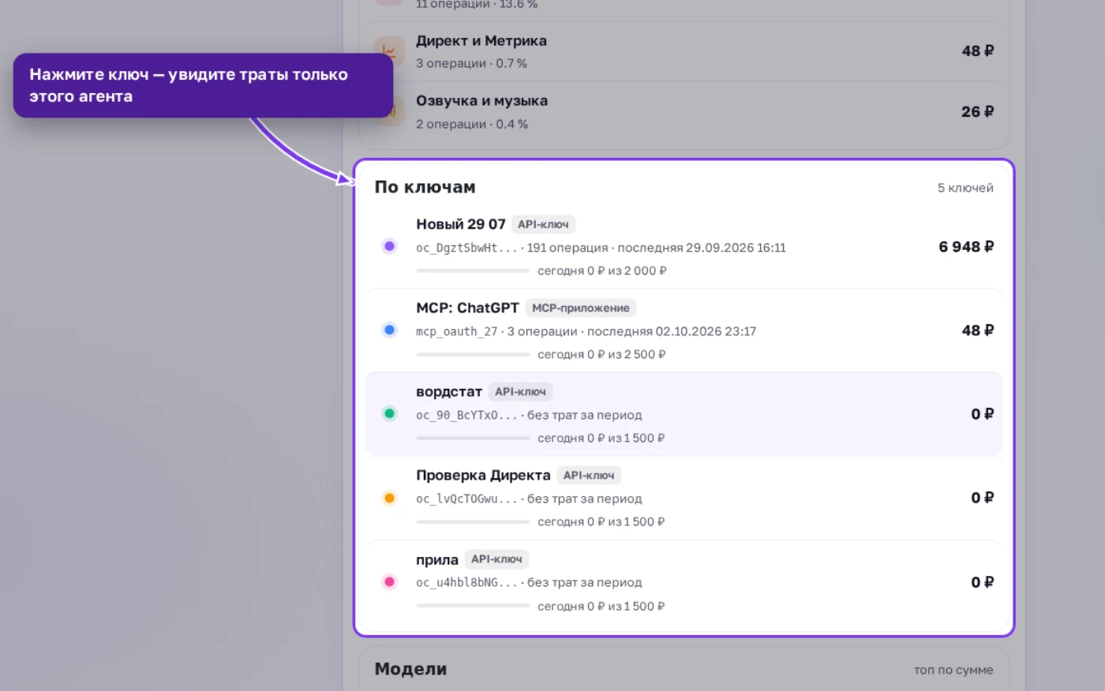
Task: Click the По ключам heading
Action: pyautogui.click(x=425, y=187)
